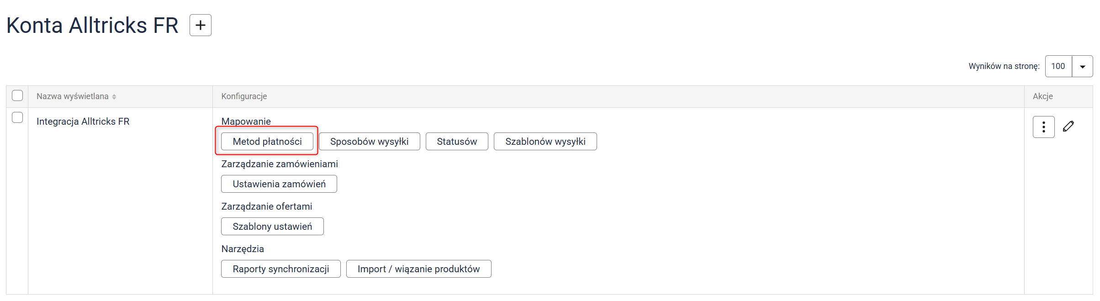View Raporty synchronizacji
1100x301 pixels.
(x=280, y=269)
